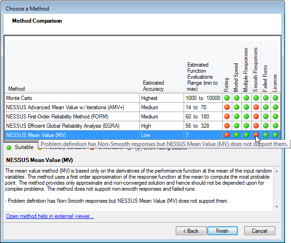
Task: Toggle the Show rating details checkbox
Action: click(x=138, y=147)
